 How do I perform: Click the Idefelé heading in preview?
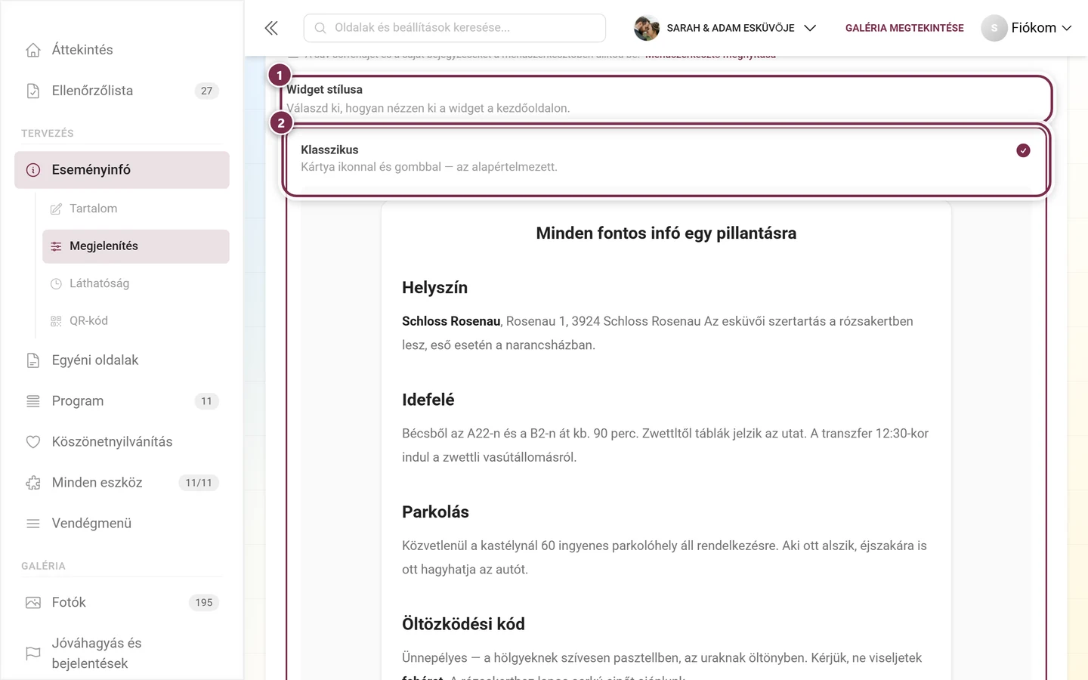(x=428, y=400)
